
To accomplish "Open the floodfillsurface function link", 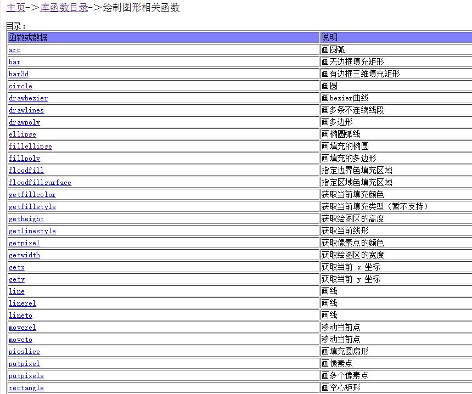I will click(x=40, y=182).
